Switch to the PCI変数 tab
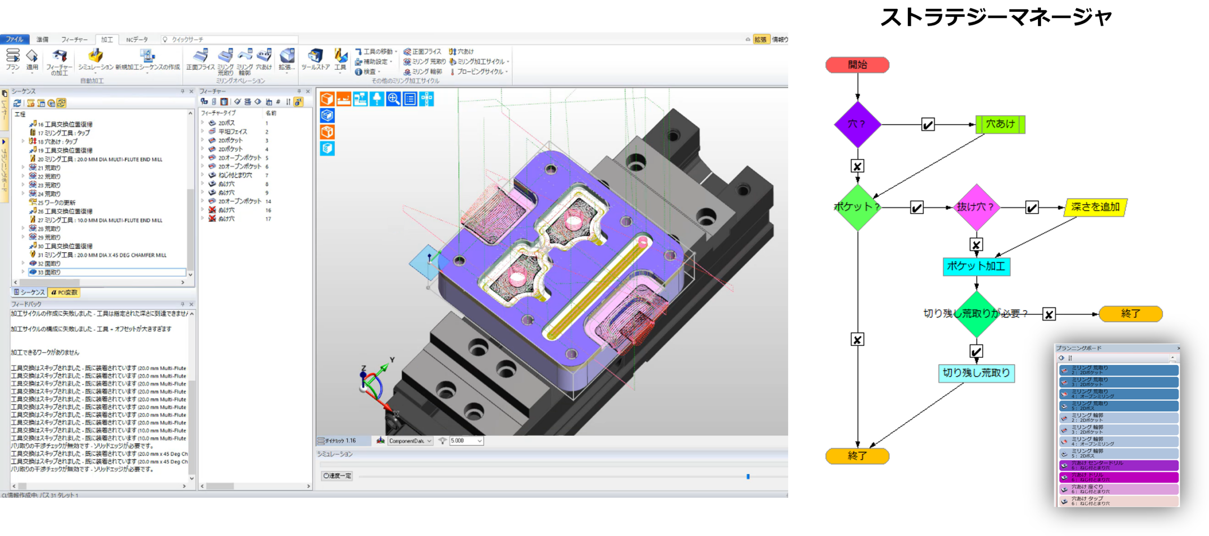 [64, 292]
